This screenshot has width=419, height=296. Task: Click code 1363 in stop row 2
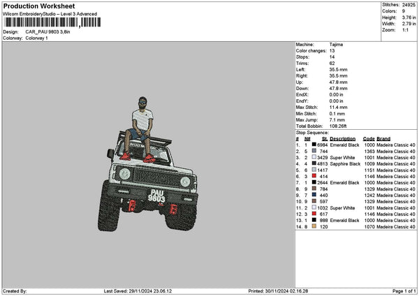pos(369,151)
